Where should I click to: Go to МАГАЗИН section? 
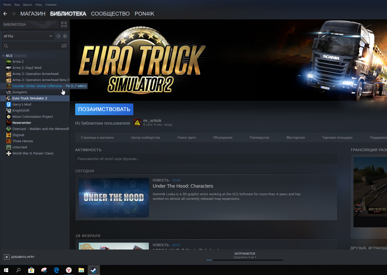pos(33,14)
